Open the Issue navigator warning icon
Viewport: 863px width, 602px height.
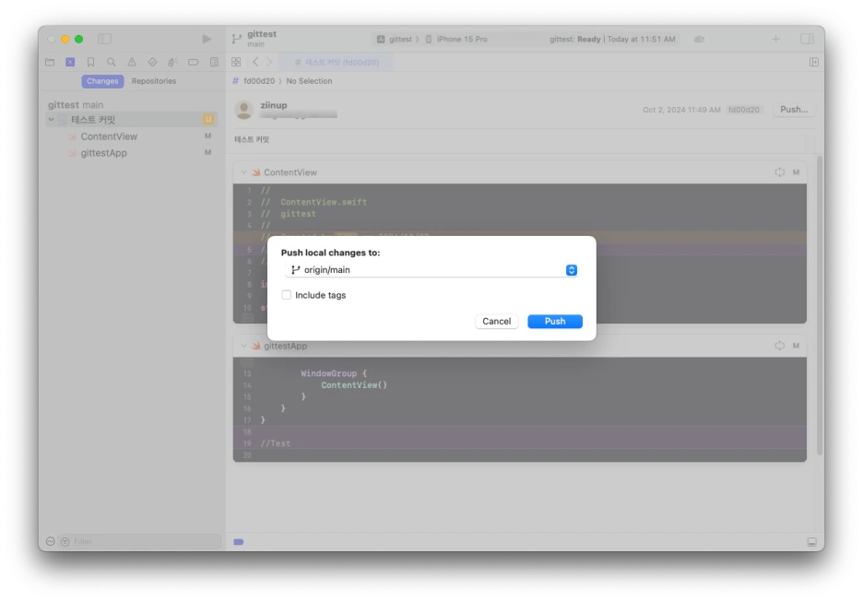coord(132,62)
